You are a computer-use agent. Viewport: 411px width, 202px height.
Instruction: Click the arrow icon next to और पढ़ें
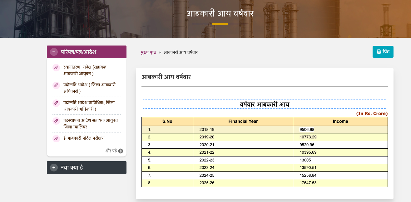121,151
